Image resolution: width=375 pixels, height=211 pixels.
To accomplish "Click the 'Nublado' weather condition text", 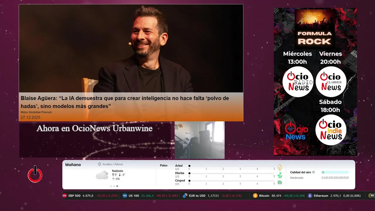I will coord(117,171).
